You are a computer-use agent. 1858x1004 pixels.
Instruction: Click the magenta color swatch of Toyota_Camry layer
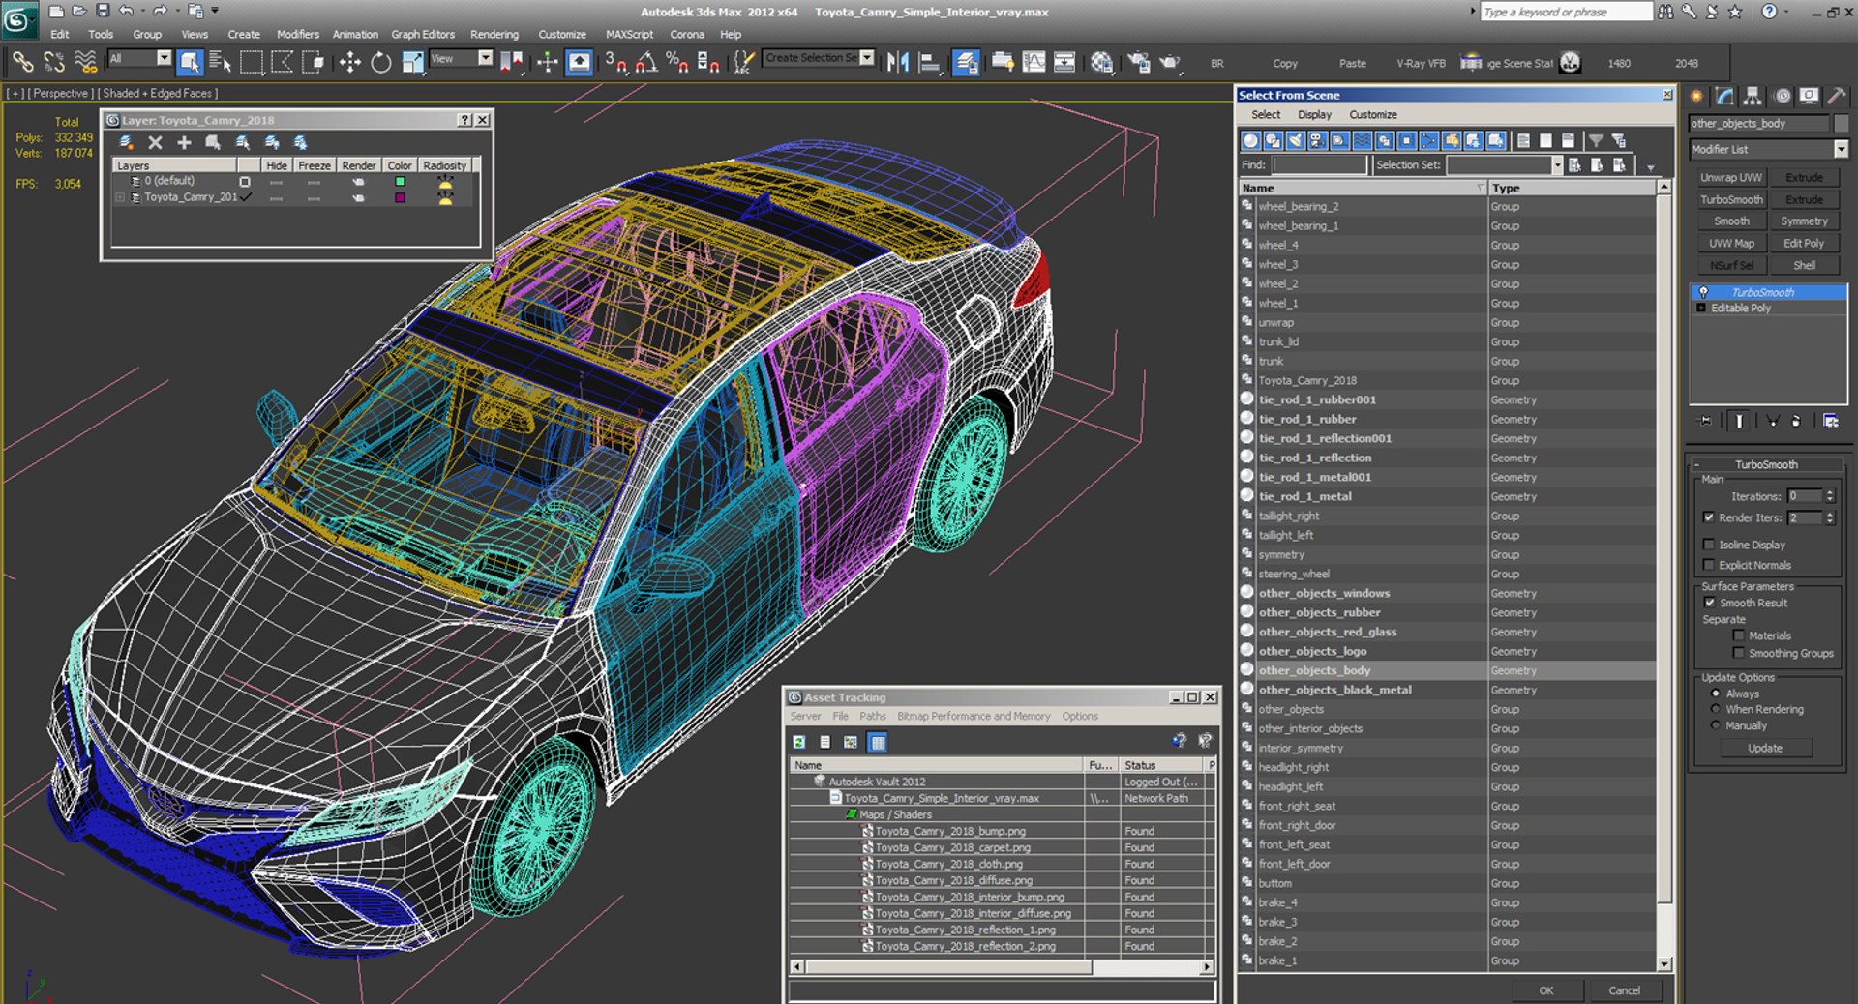400,197
